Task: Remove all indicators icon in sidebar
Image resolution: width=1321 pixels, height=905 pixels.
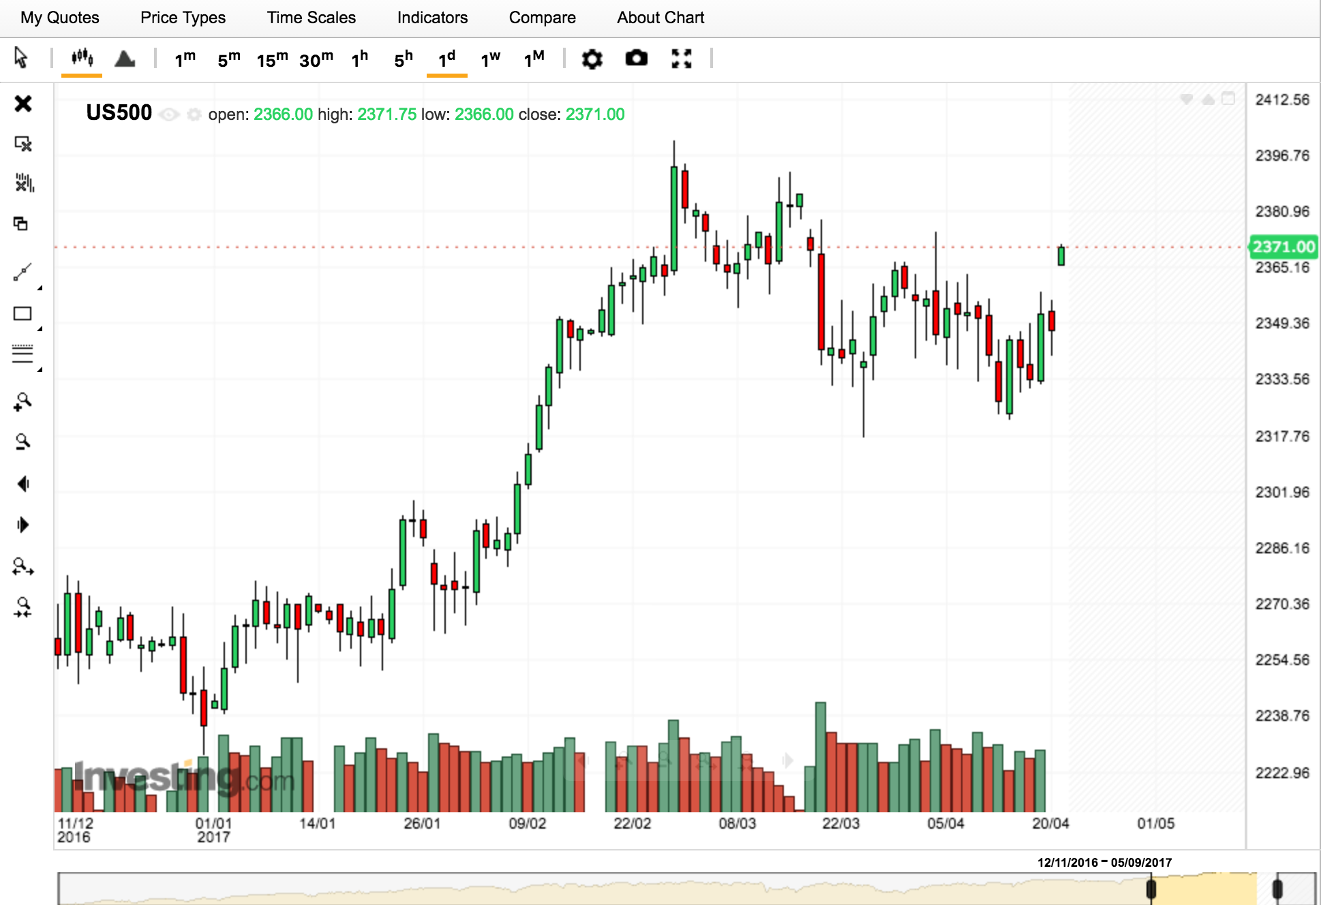Action: (x=25, y=183)
